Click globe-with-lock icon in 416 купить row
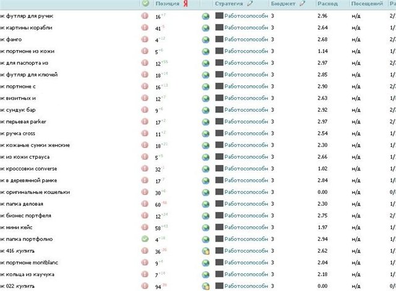This screenshot has height=291, width=396. tap(206, 251)
